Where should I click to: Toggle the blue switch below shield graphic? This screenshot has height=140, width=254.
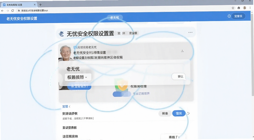click(x=122, y=94)
